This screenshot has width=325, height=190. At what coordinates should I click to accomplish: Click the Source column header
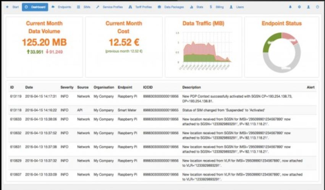click(x=83, y=87)
